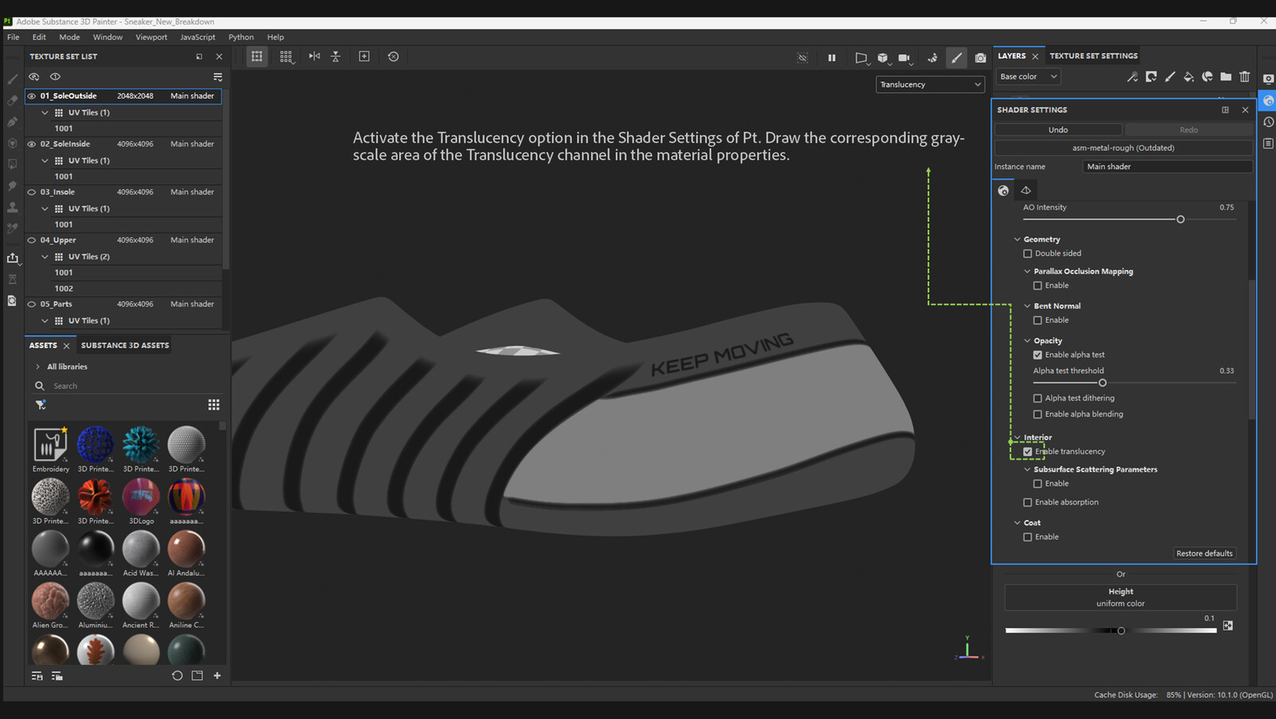The width and height of the screenshot is (1276, 719).
Task: Switch to 3D view cube mode
Action: [x=883, y=57]
